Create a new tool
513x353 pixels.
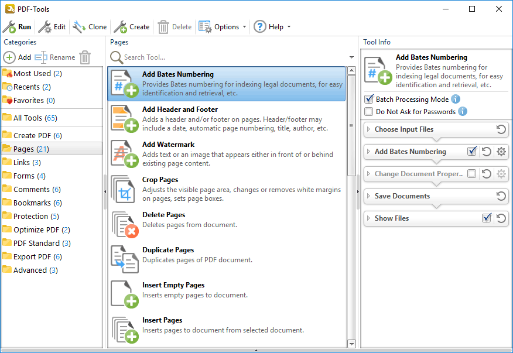[x=132, y=27]
